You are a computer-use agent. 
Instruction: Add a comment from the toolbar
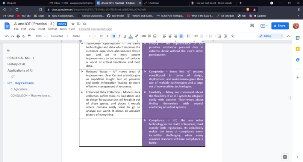click(x=149, y=36)
